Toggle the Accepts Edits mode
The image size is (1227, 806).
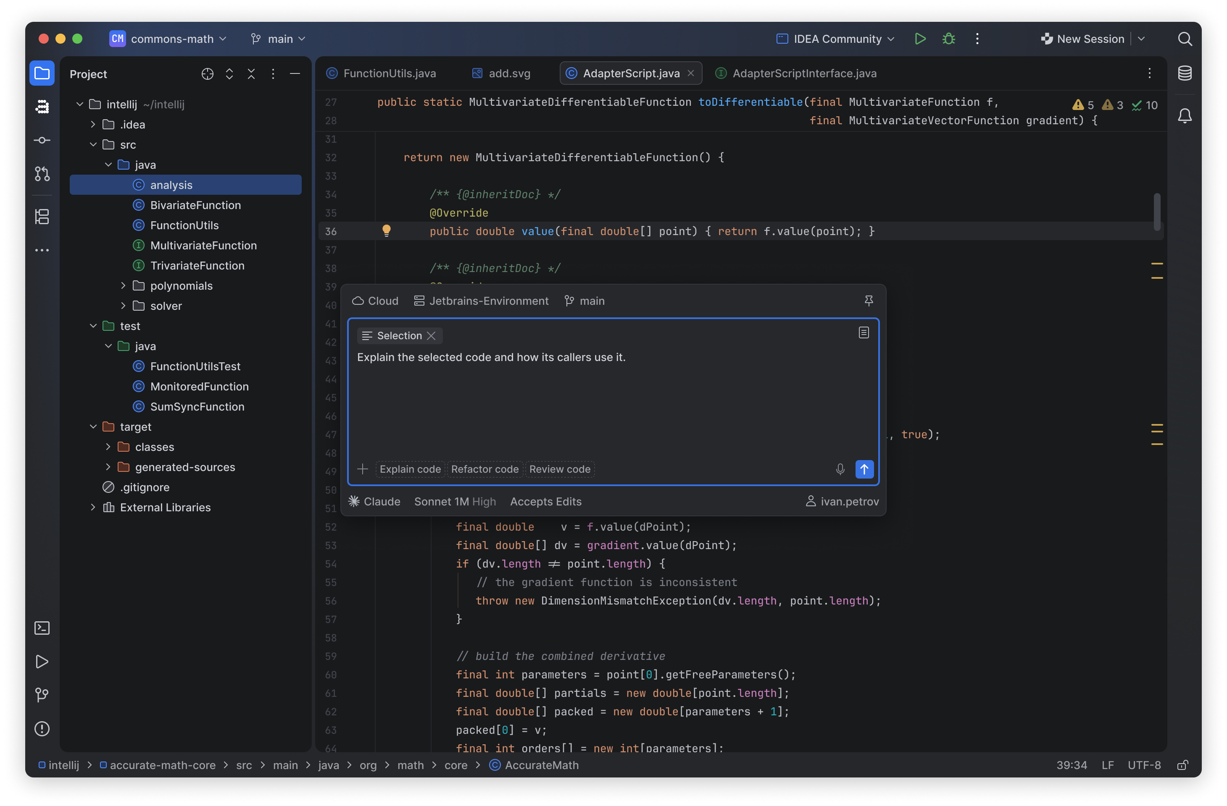tap(545, 502)
